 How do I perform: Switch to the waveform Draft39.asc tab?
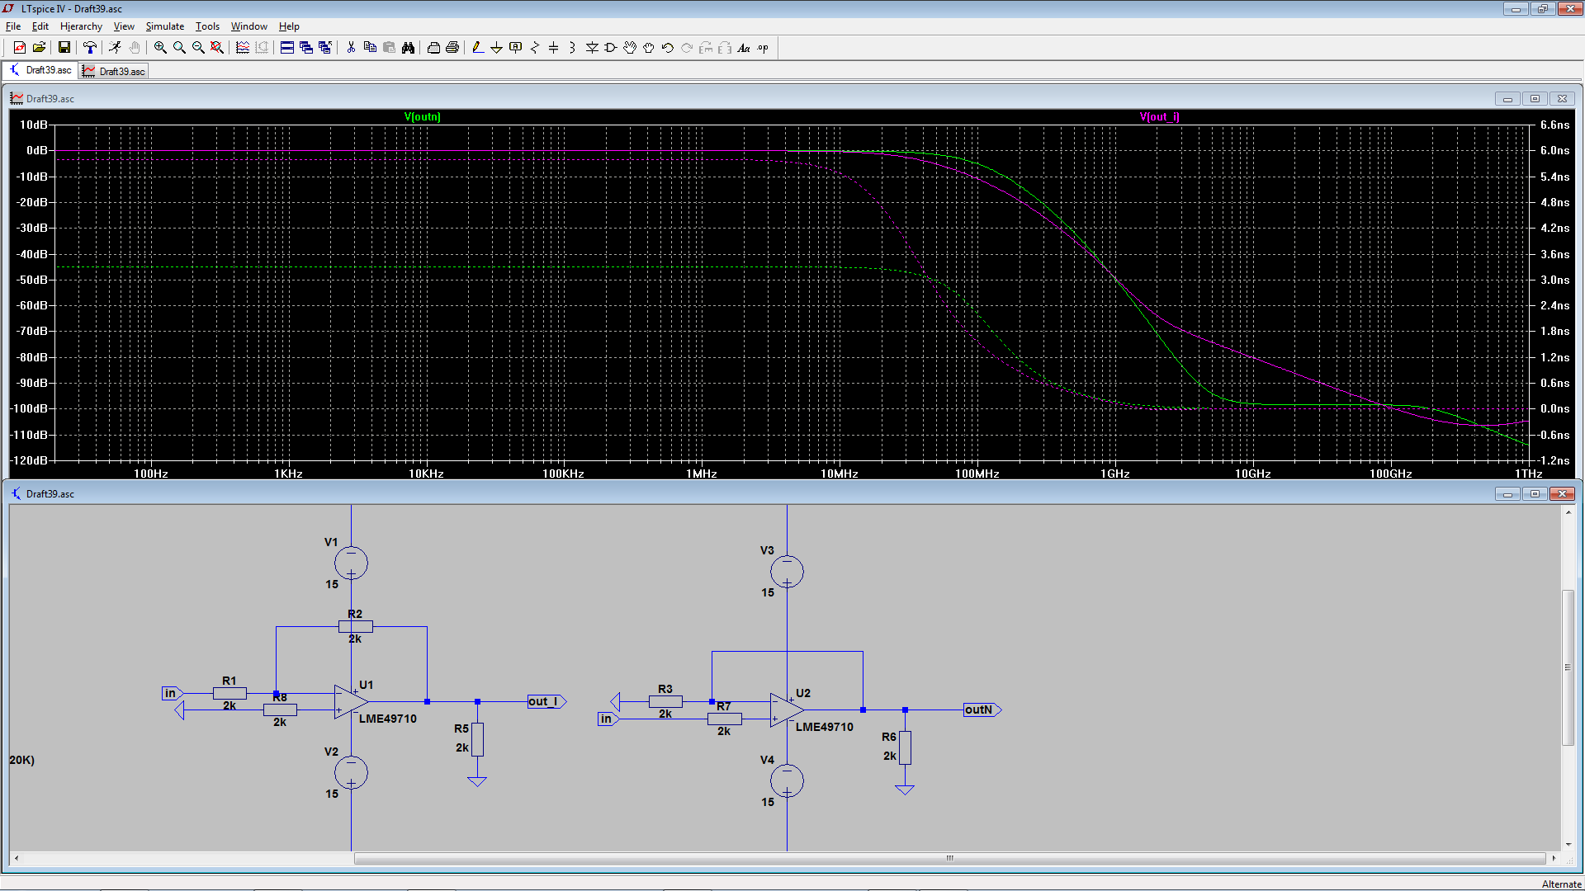tap(114, 72)
